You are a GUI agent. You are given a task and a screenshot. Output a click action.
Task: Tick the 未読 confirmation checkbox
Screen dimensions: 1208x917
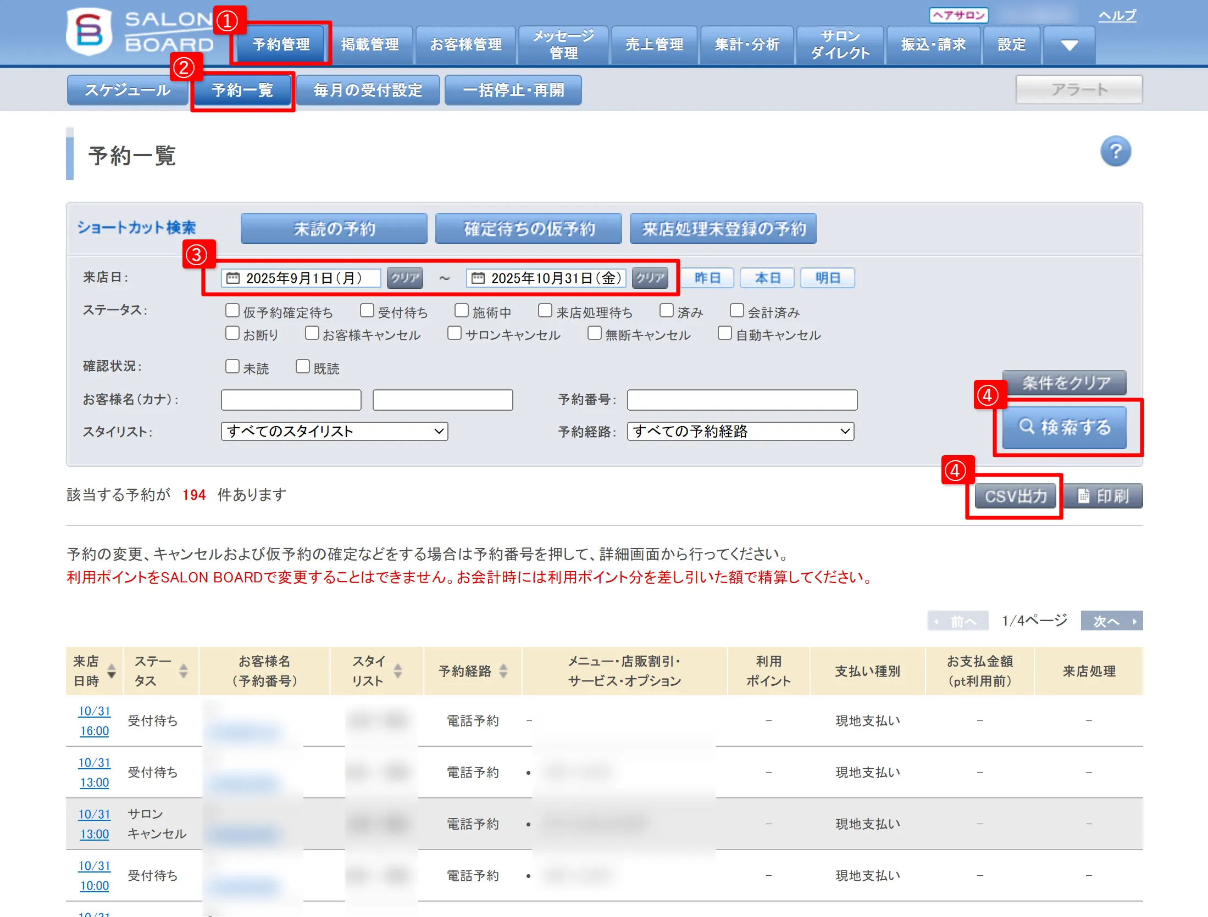232,367
